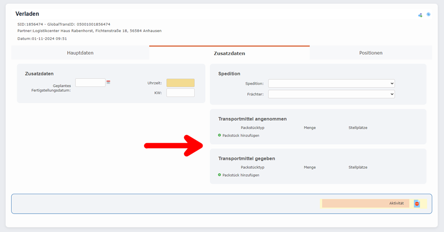Click the orange Aktivität bar

pyautogui.click(x=366, y=203)
